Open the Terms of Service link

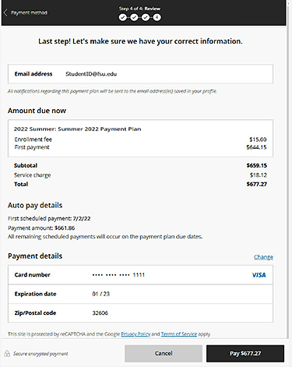pyautogui.click(x=179, y=334)
